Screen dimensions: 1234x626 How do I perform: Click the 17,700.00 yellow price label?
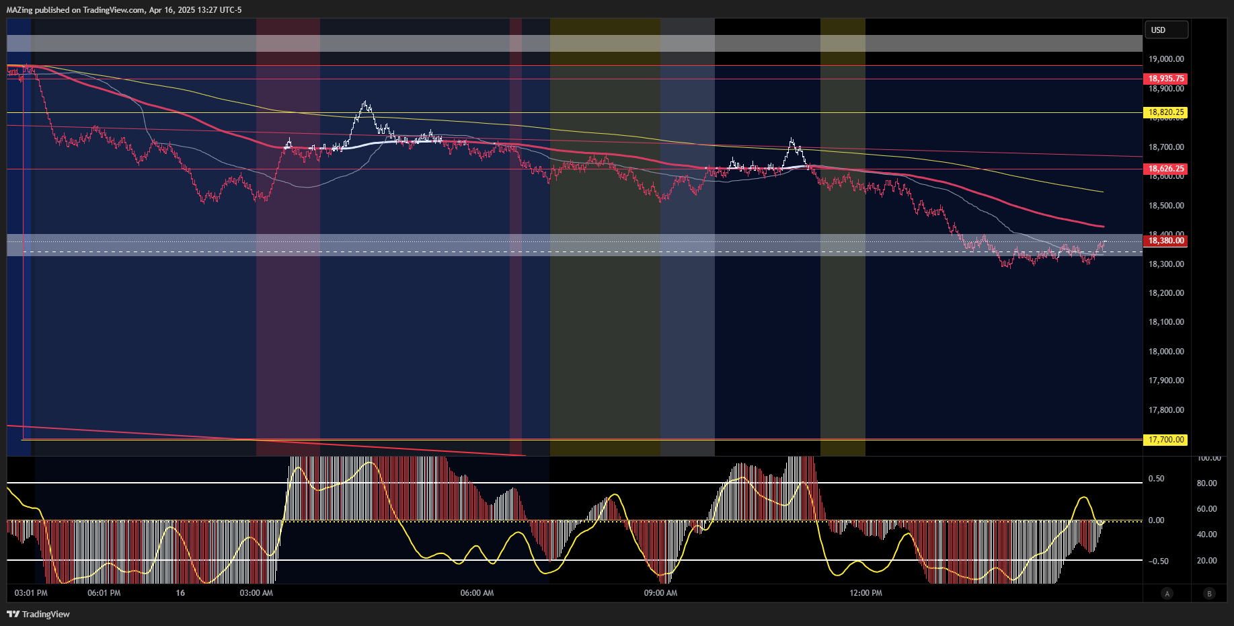pyautogui.click(x=1165, y=440)
